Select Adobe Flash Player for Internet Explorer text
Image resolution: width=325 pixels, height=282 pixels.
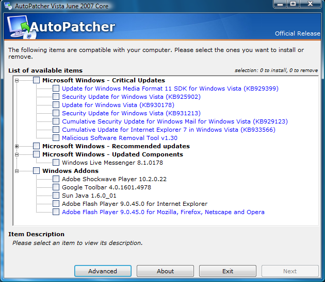(135, 204)
